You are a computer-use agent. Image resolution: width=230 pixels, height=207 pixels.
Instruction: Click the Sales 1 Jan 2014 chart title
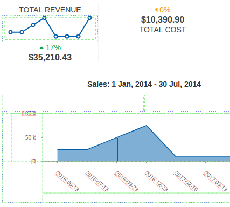(x=144, y=84)
